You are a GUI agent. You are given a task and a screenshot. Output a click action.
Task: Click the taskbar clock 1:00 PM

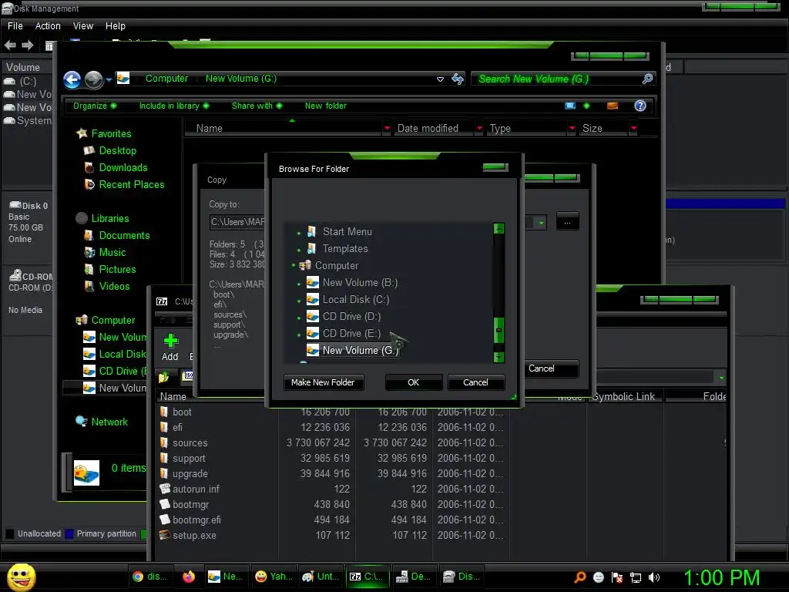click(721, 577)
